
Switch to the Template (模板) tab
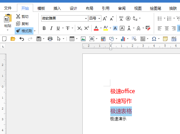coord(41,8)
